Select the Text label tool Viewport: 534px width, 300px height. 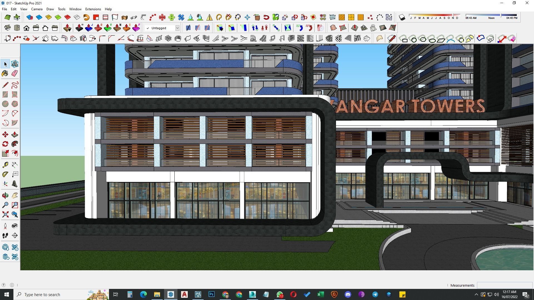(x=15, y=174)
